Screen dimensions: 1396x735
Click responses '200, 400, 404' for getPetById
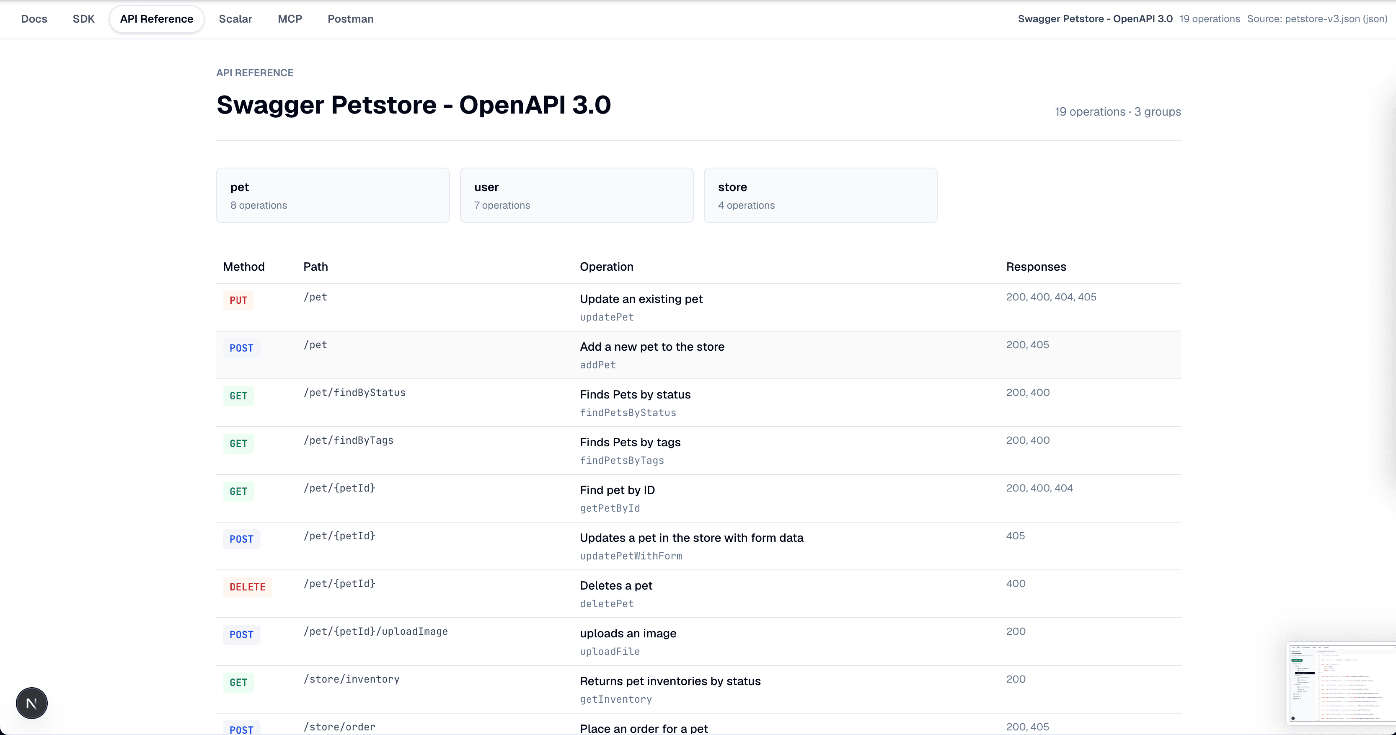click(1039, 488)
